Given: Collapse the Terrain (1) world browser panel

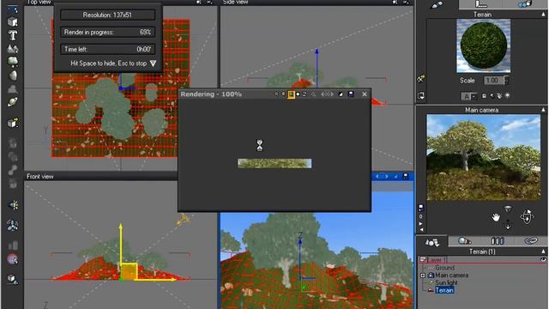Looking at the screenshot, I should click(543, 251).
